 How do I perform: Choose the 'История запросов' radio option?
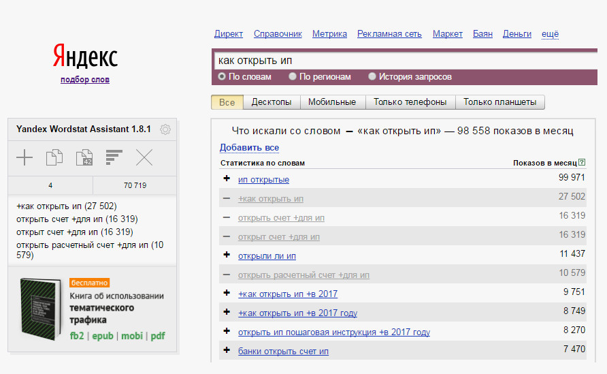pos(372,77)
